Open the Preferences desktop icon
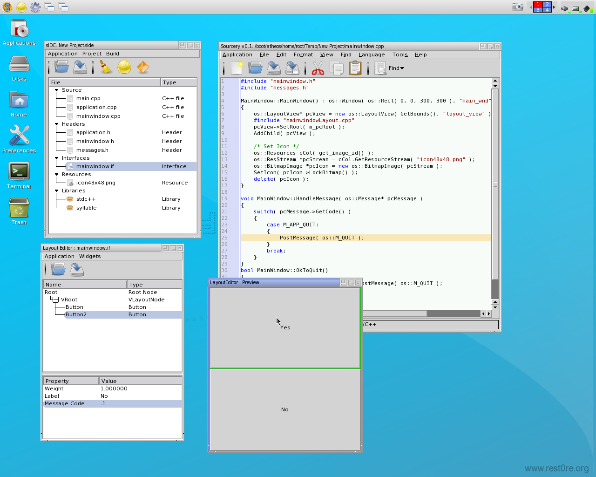This screenshot has height=477, width=596. [x=19, y=139]
